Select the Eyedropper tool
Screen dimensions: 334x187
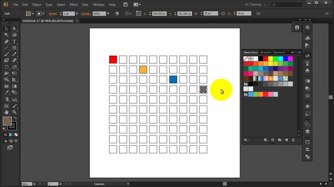(7, 92)
